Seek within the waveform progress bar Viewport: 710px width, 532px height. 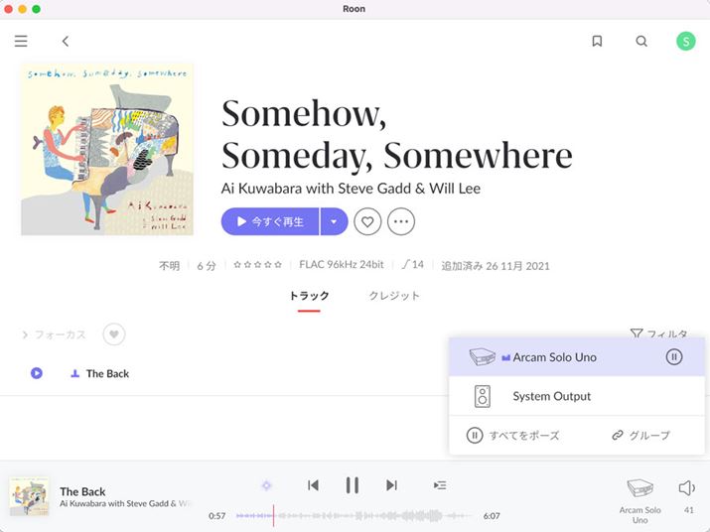[x=354, y=516]
